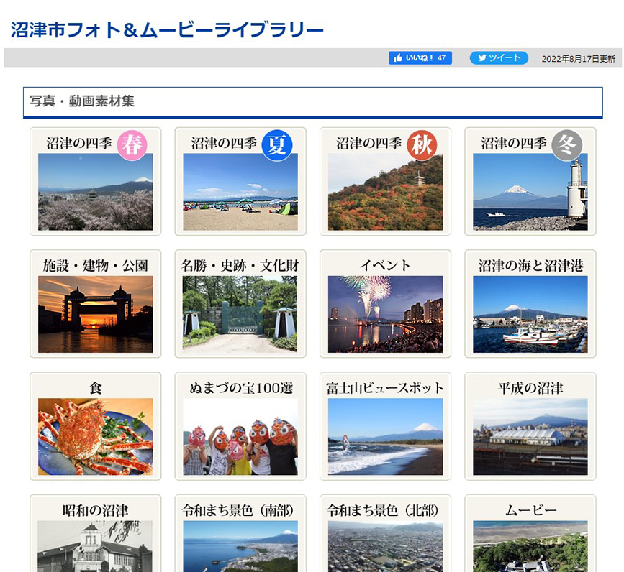Viewport: 624px width, 572px height.
Task: Select the children with fish masks photo
Action: coord(240,437)
